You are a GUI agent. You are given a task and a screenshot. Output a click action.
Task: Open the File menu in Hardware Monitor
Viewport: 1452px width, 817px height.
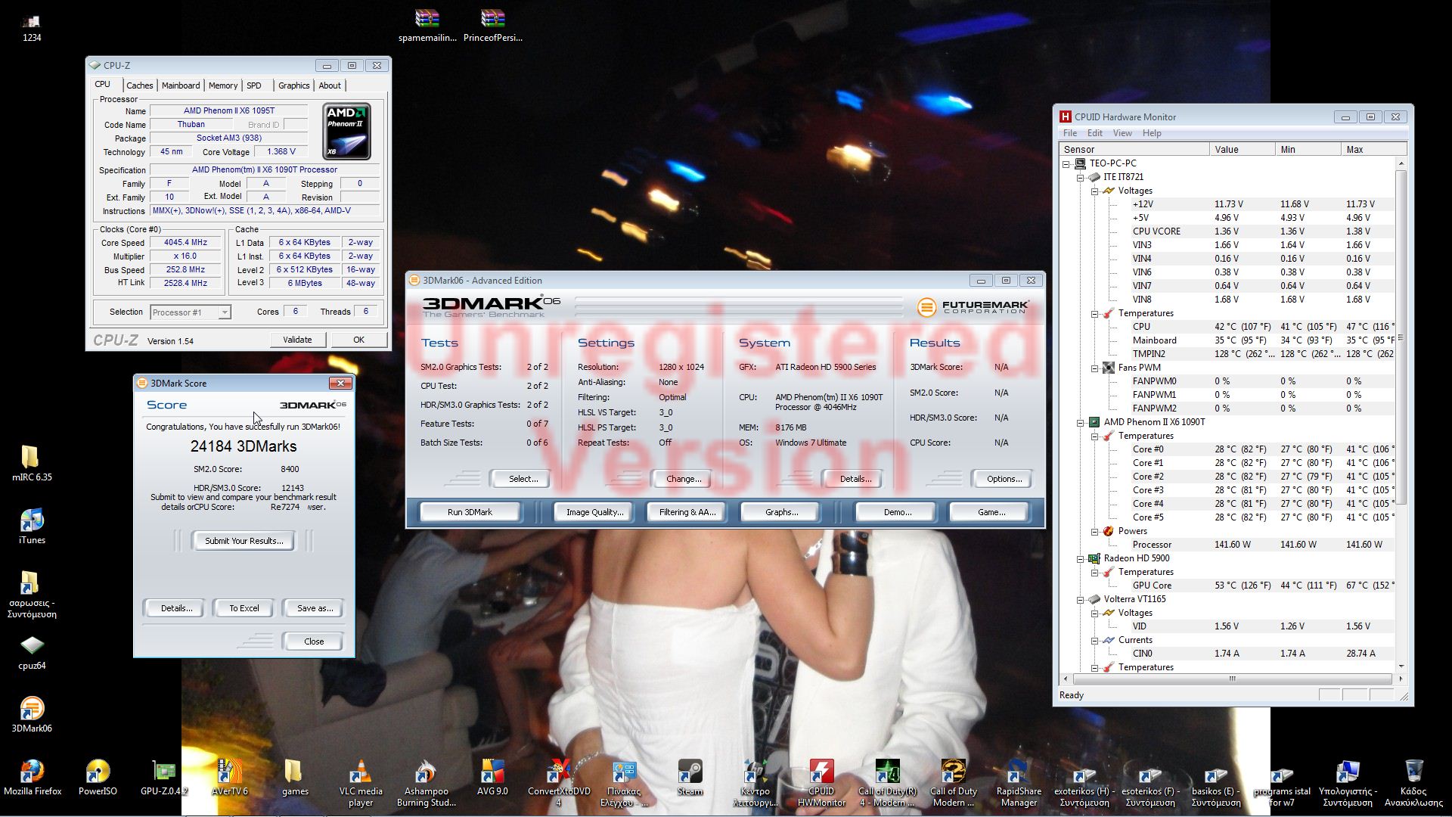click(1070, 133)
